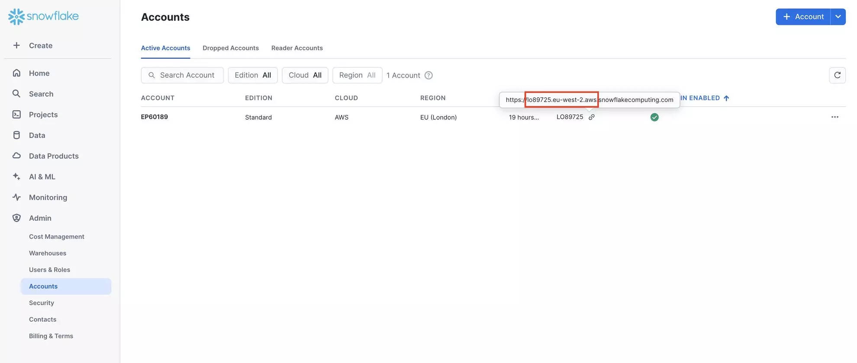Viewport: 857px width, 363px height.
Task: Open Contacts in Admin menu
Action: [x=42, y=319]
